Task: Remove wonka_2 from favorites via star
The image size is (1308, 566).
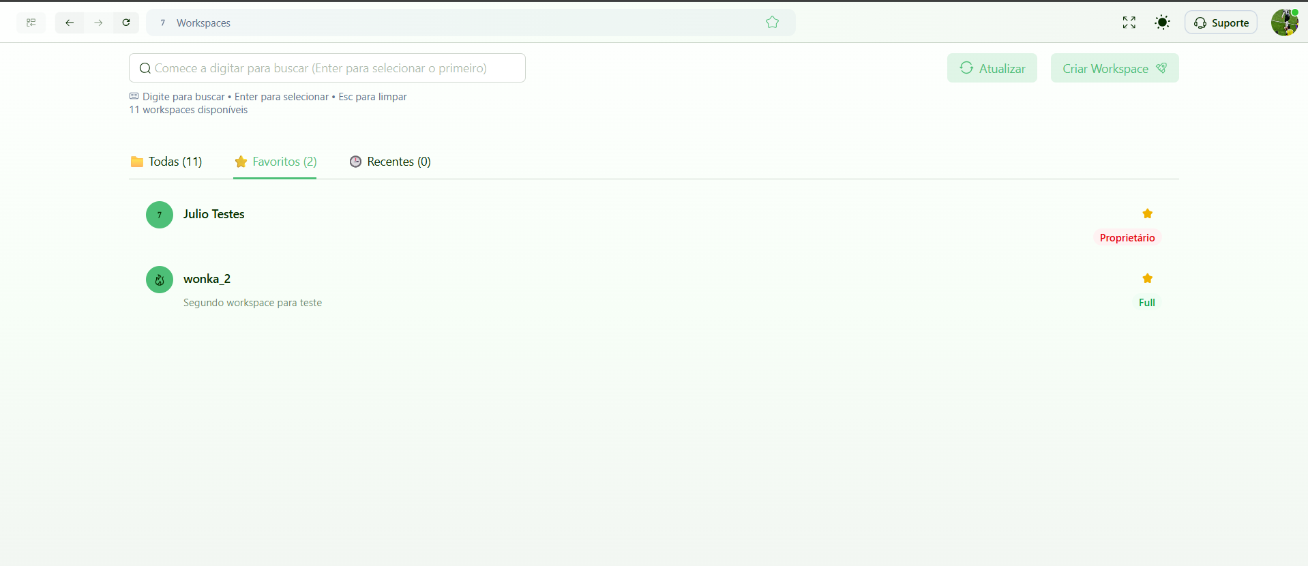Action: point(1147,278)
